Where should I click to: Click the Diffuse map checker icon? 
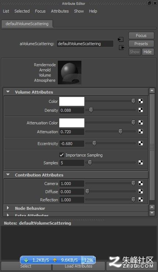tap(141, 191)
